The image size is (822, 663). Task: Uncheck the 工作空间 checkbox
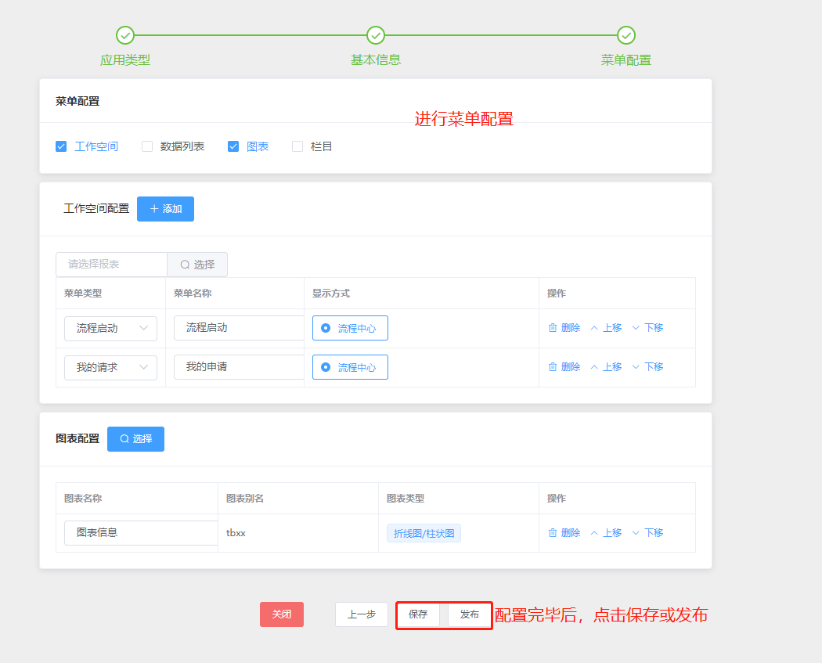(61, 146)
